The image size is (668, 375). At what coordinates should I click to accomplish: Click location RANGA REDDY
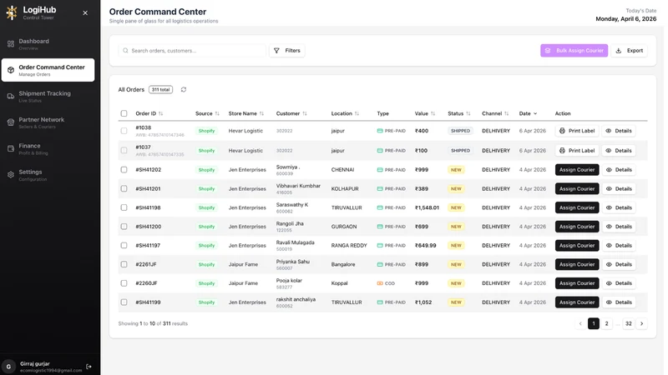click(x=349, y=246)
